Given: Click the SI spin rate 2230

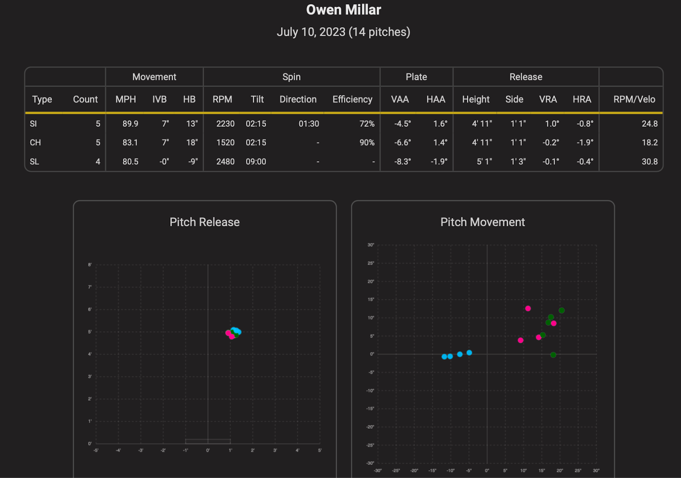Looking at the screenshot, I should (225, 124).
